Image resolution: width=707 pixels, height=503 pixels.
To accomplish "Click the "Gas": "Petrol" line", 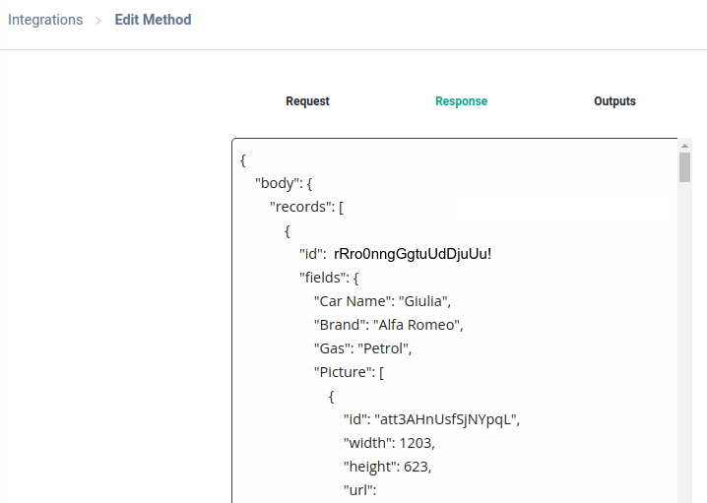I will [x=363, y=348].
